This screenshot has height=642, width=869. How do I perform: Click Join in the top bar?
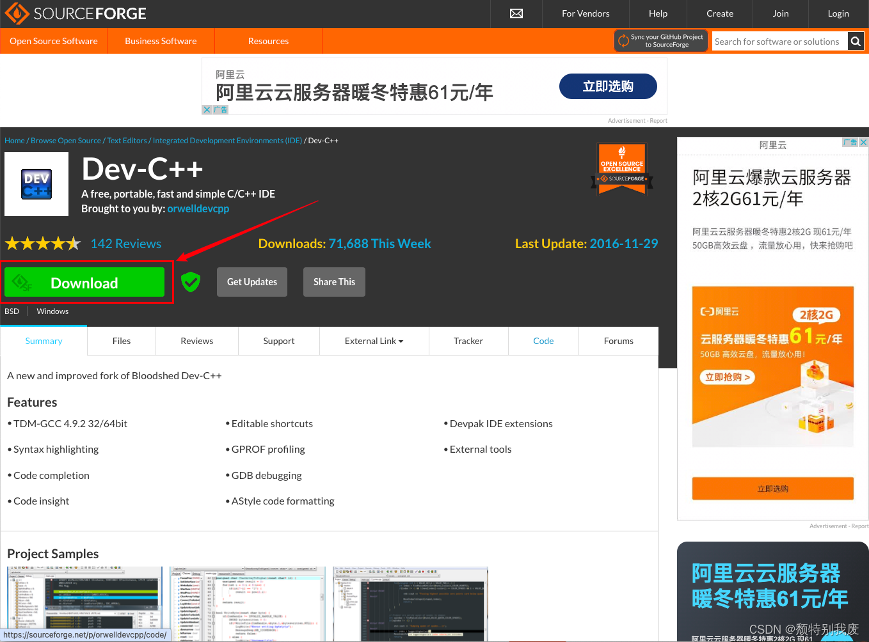click(781, 13)
